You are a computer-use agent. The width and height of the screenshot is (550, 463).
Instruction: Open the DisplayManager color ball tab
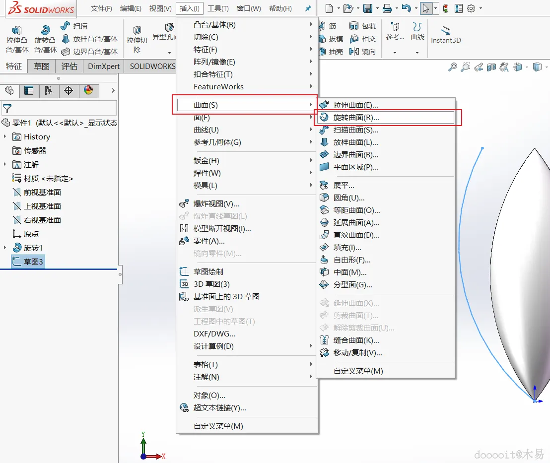[x=88, y=90]
